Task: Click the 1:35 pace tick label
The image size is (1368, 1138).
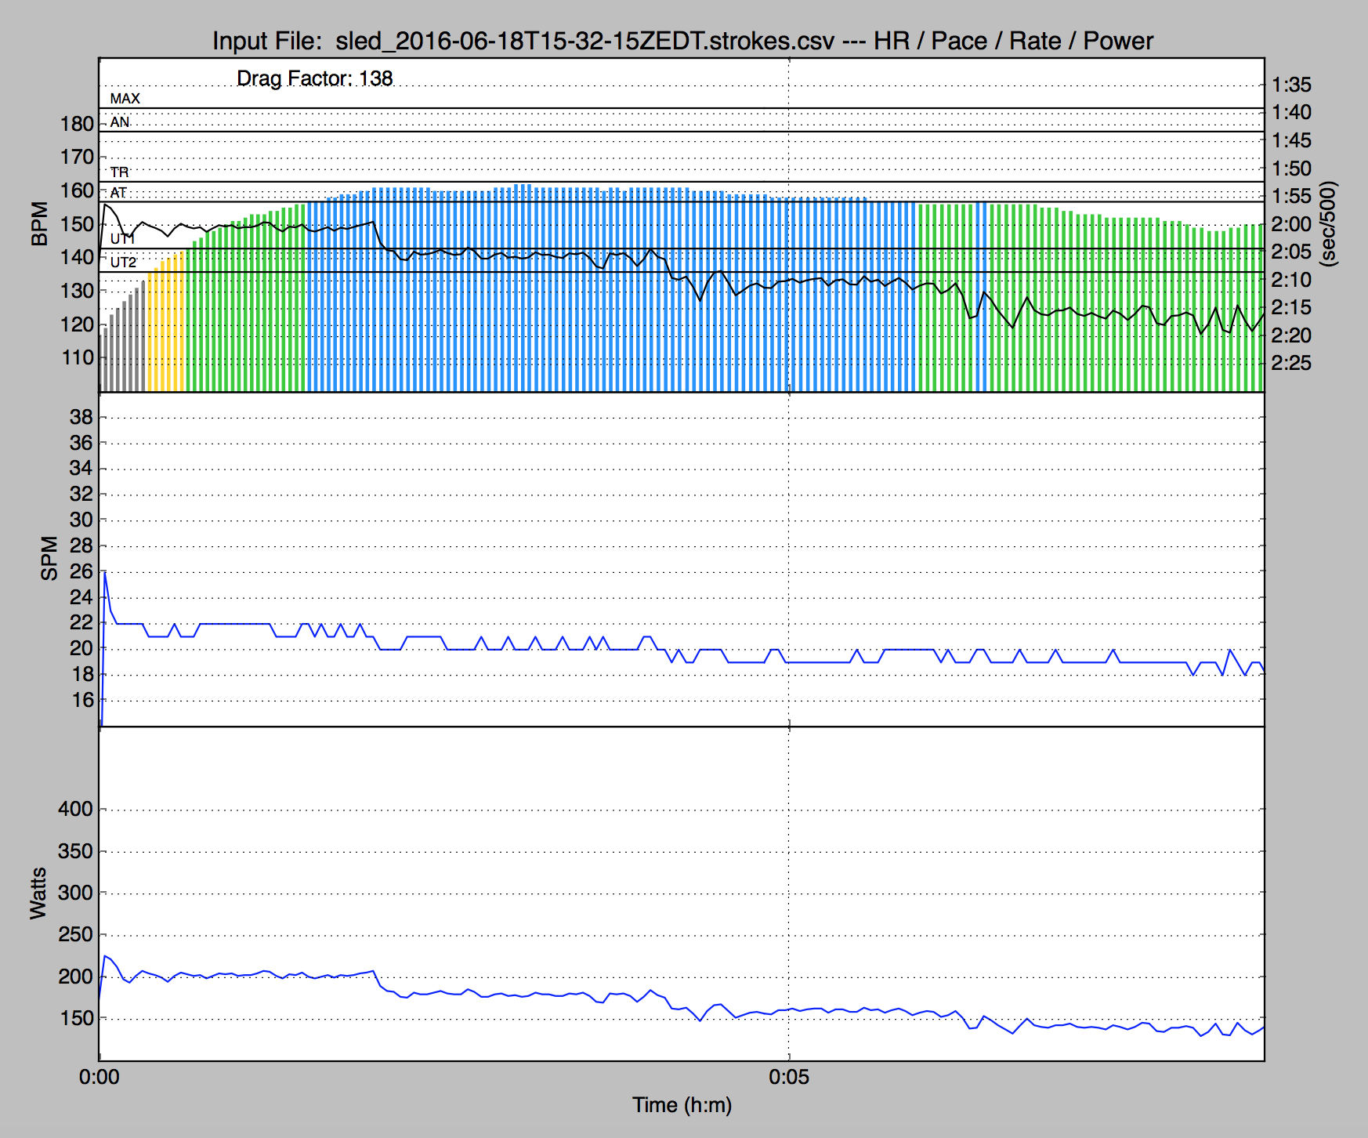Action: 1290,85
